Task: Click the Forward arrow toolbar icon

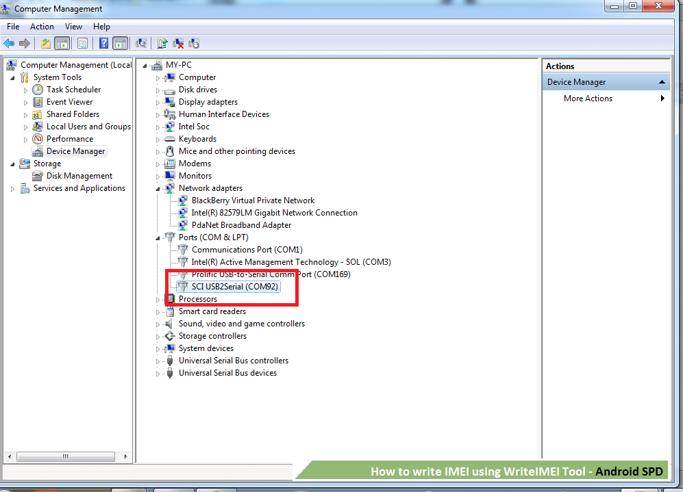Action: coord(25,44)
